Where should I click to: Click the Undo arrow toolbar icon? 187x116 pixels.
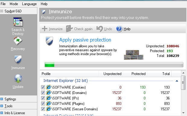(x=100, y=29)
